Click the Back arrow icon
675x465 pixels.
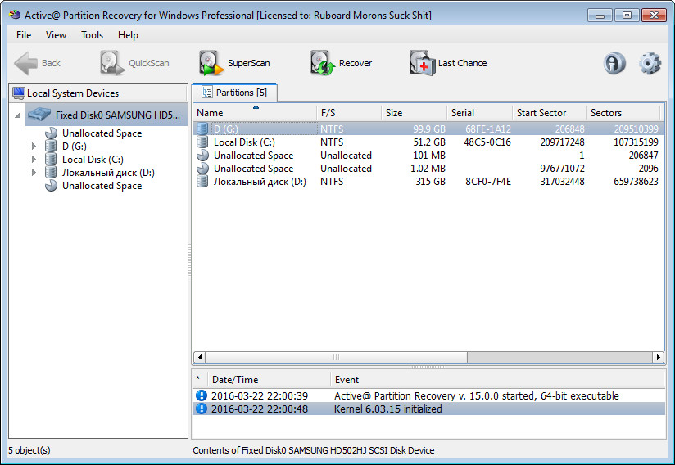26,63
